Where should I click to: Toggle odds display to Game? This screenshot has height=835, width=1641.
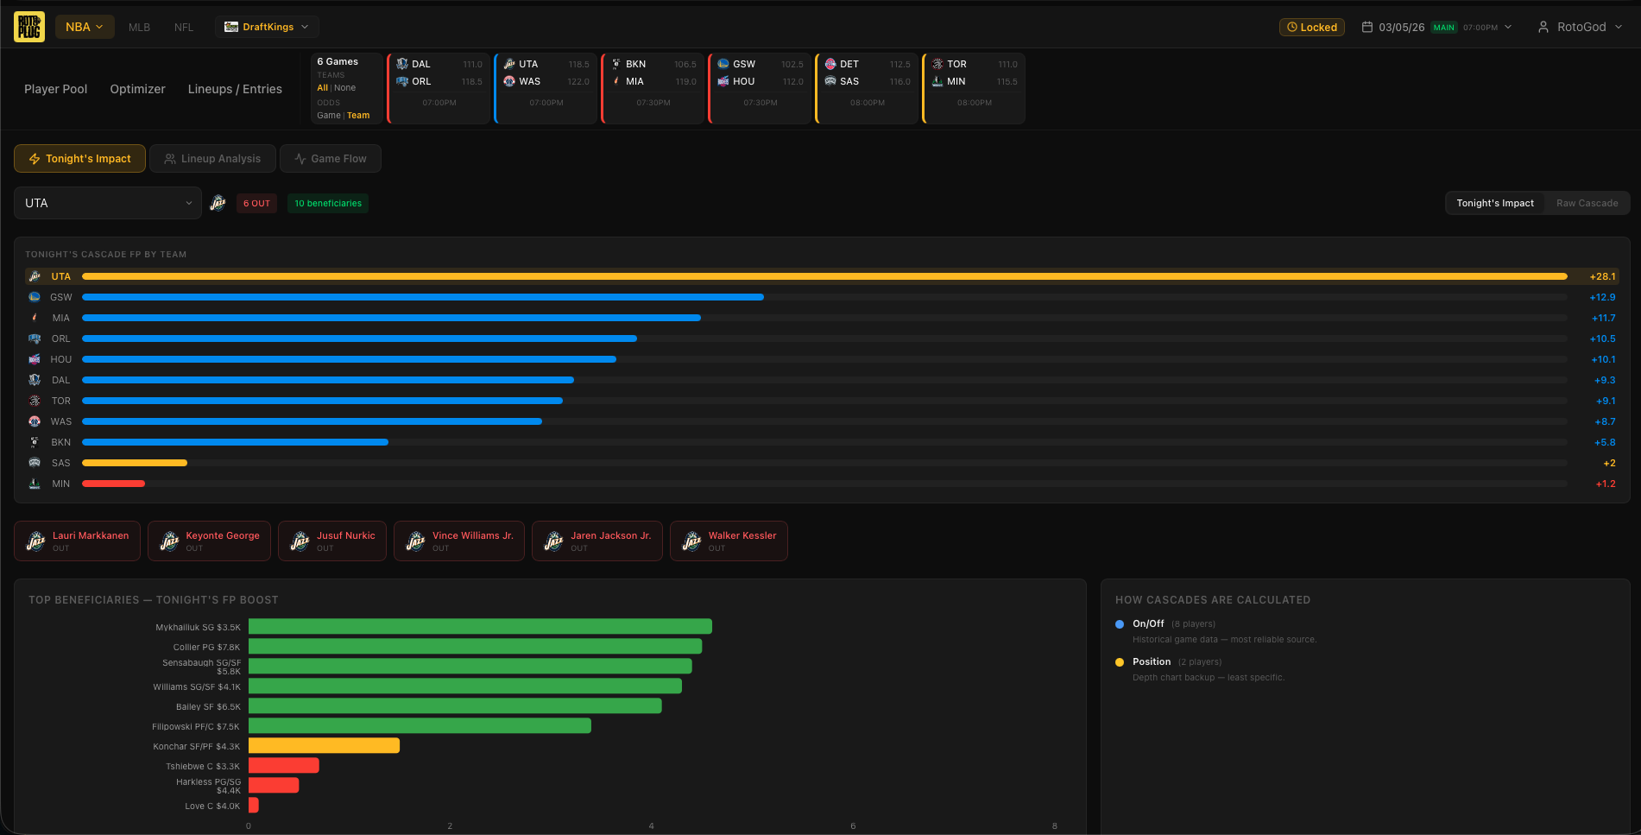[x=328, y=115]
